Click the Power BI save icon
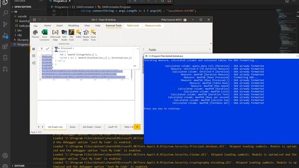The height and width of the screenshot is (168, 299). [34, 20]
